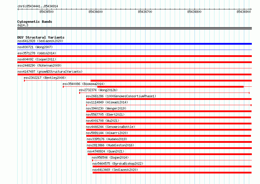This screenshot has height=184, width=260.
Task: Select the nsv3395176 (Audano2019) label
Action: pos(107,139)
